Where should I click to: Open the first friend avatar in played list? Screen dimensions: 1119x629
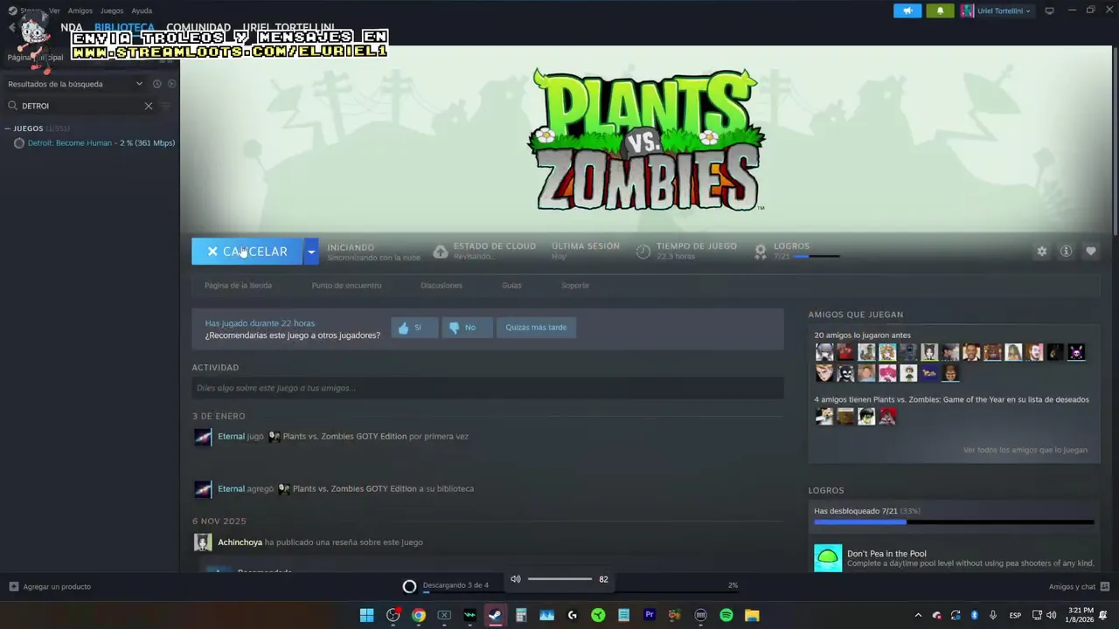point(824,353)
